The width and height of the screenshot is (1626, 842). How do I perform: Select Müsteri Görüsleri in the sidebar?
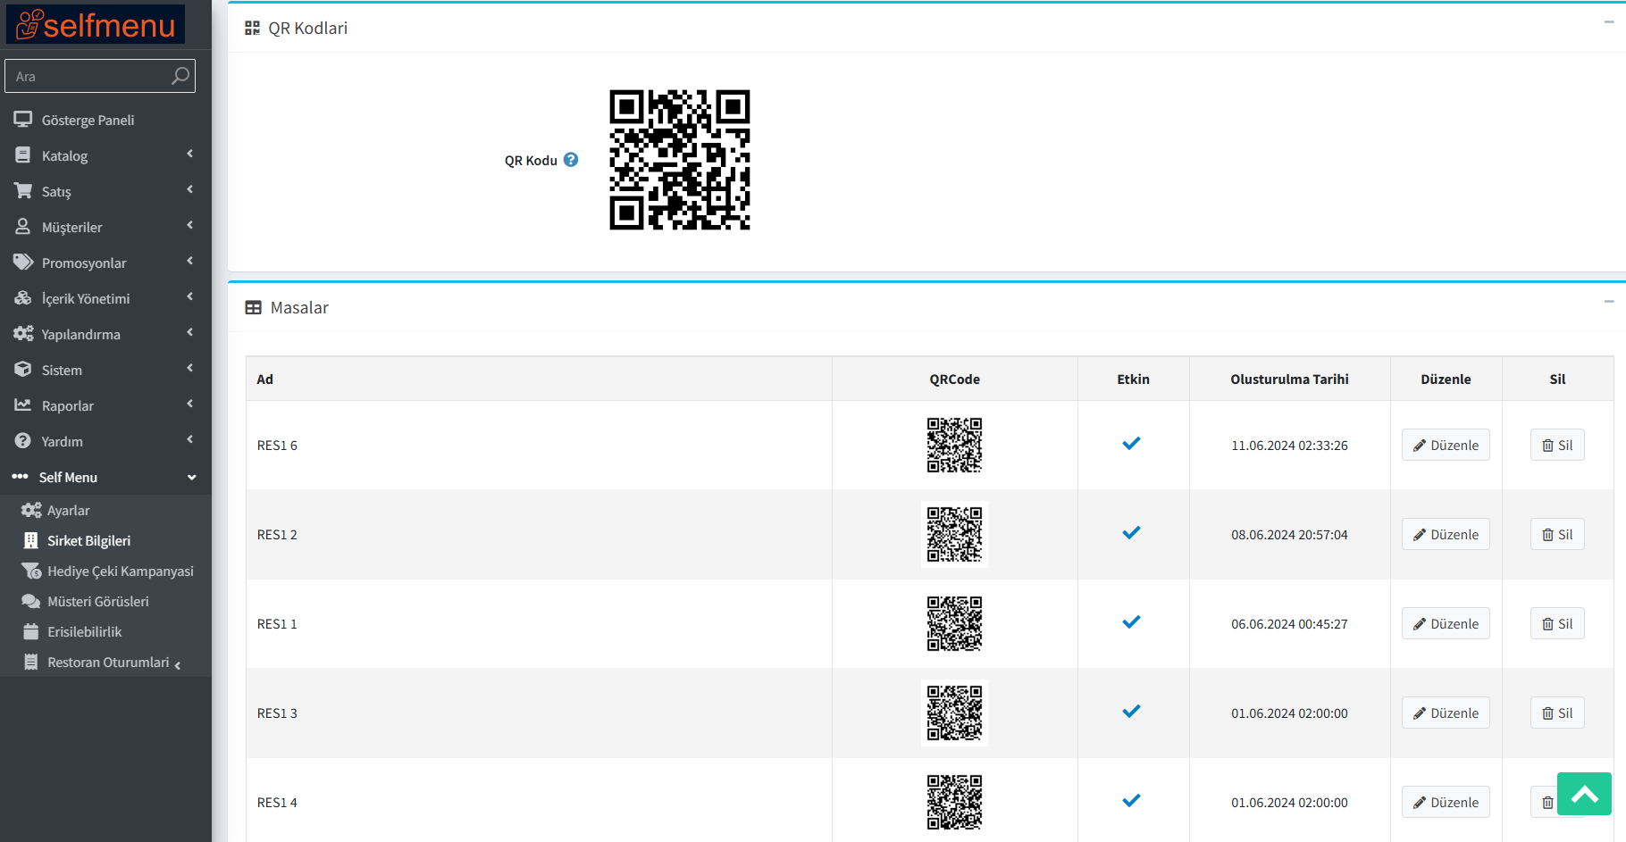pos(96,601)
